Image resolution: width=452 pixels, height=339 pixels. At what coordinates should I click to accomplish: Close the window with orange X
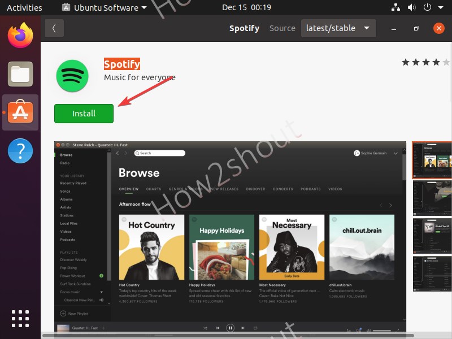point(439,28)
